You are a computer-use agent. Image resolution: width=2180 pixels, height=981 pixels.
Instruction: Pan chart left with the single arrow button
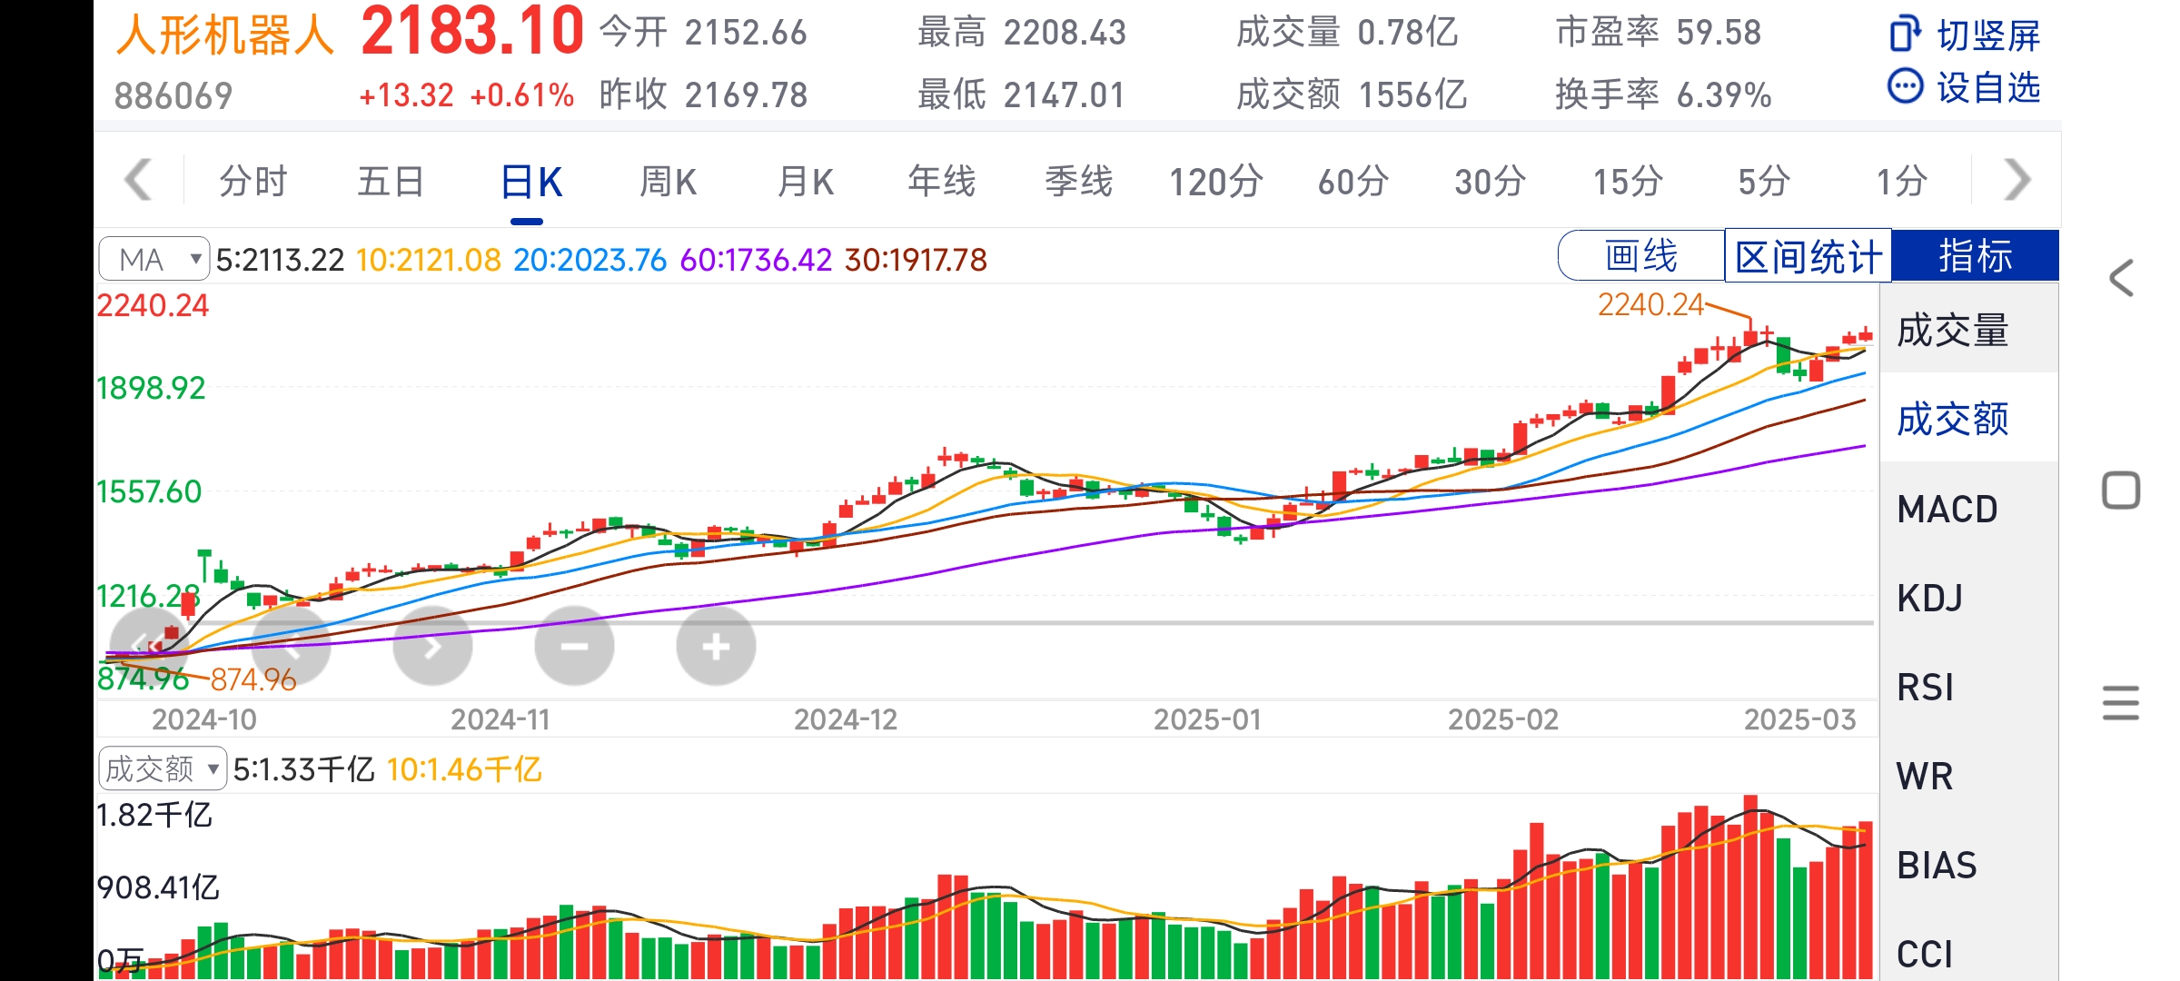[291, 646]
